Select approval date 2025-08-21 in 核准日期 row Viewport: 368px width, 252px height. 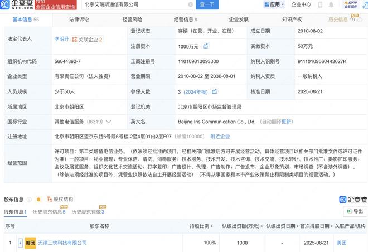pyautogui.click(x=310, y=91)
